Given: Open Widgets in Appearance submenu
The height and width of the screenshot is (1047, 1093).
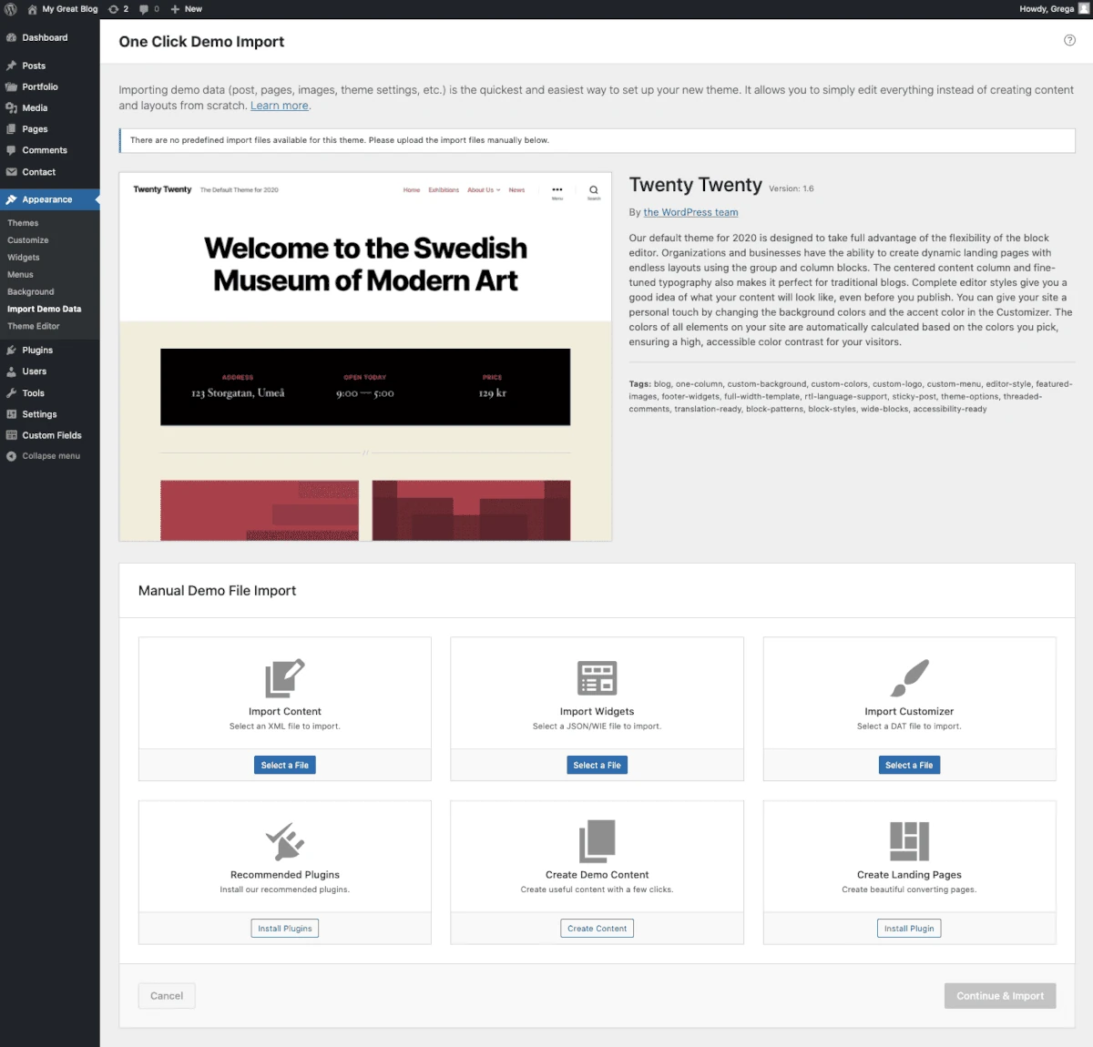Looking at the screenshot, I should [24, 258].
